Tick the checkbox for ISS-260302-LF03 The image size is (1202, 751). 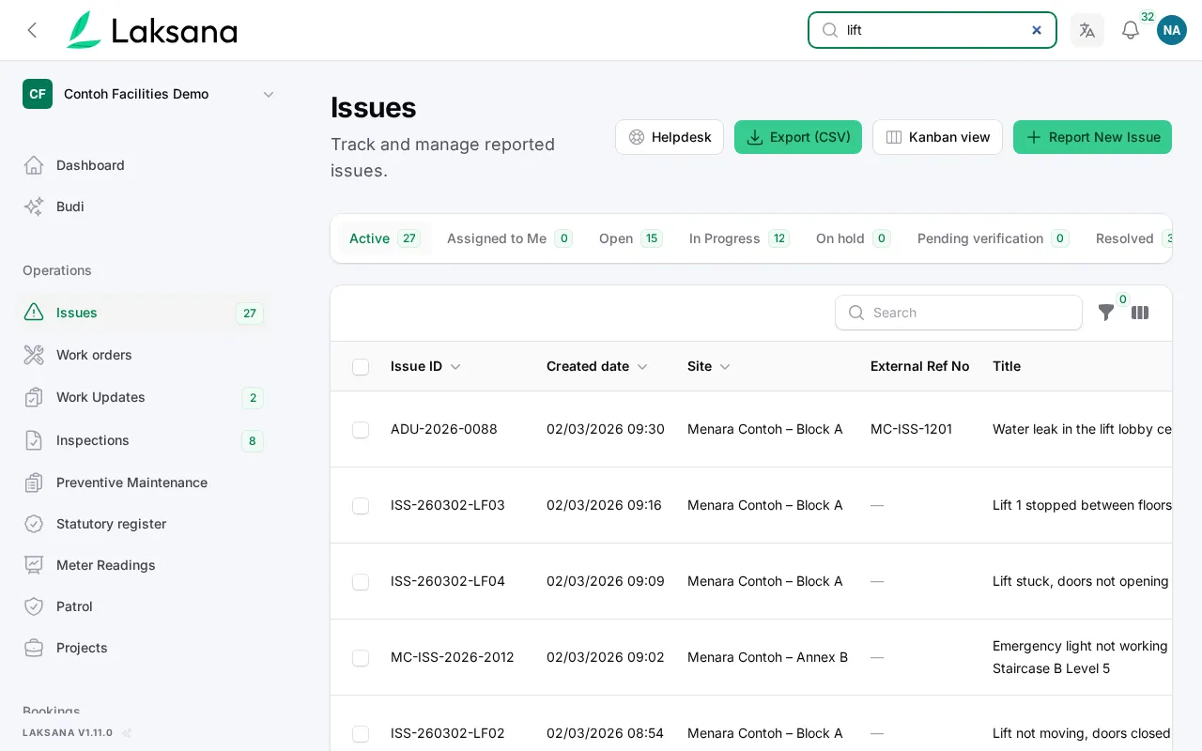pyautogui.click(x=361, y=506)
